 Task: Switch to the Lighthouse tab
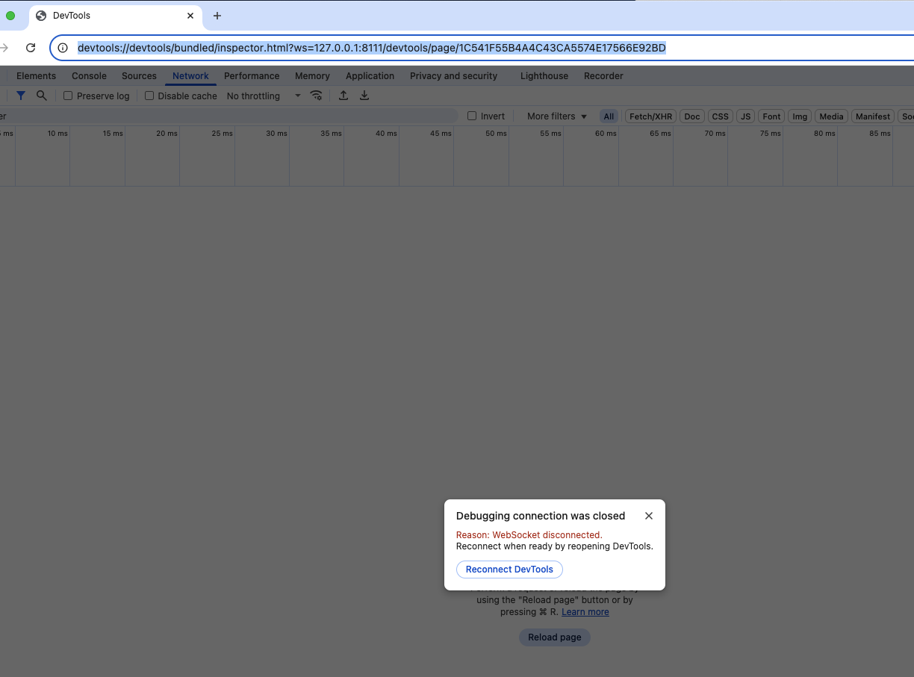[x=544, y=76]
